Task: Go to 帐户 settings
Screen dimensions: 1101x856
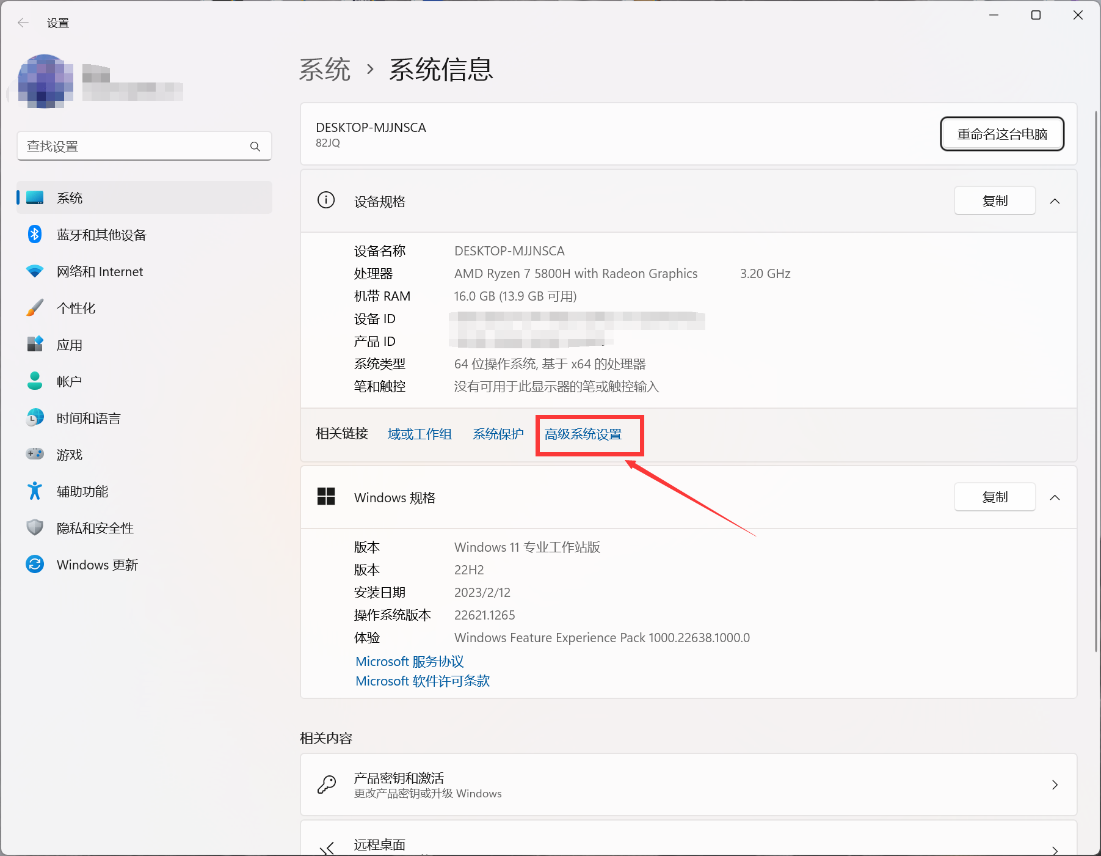Action: 144,381
